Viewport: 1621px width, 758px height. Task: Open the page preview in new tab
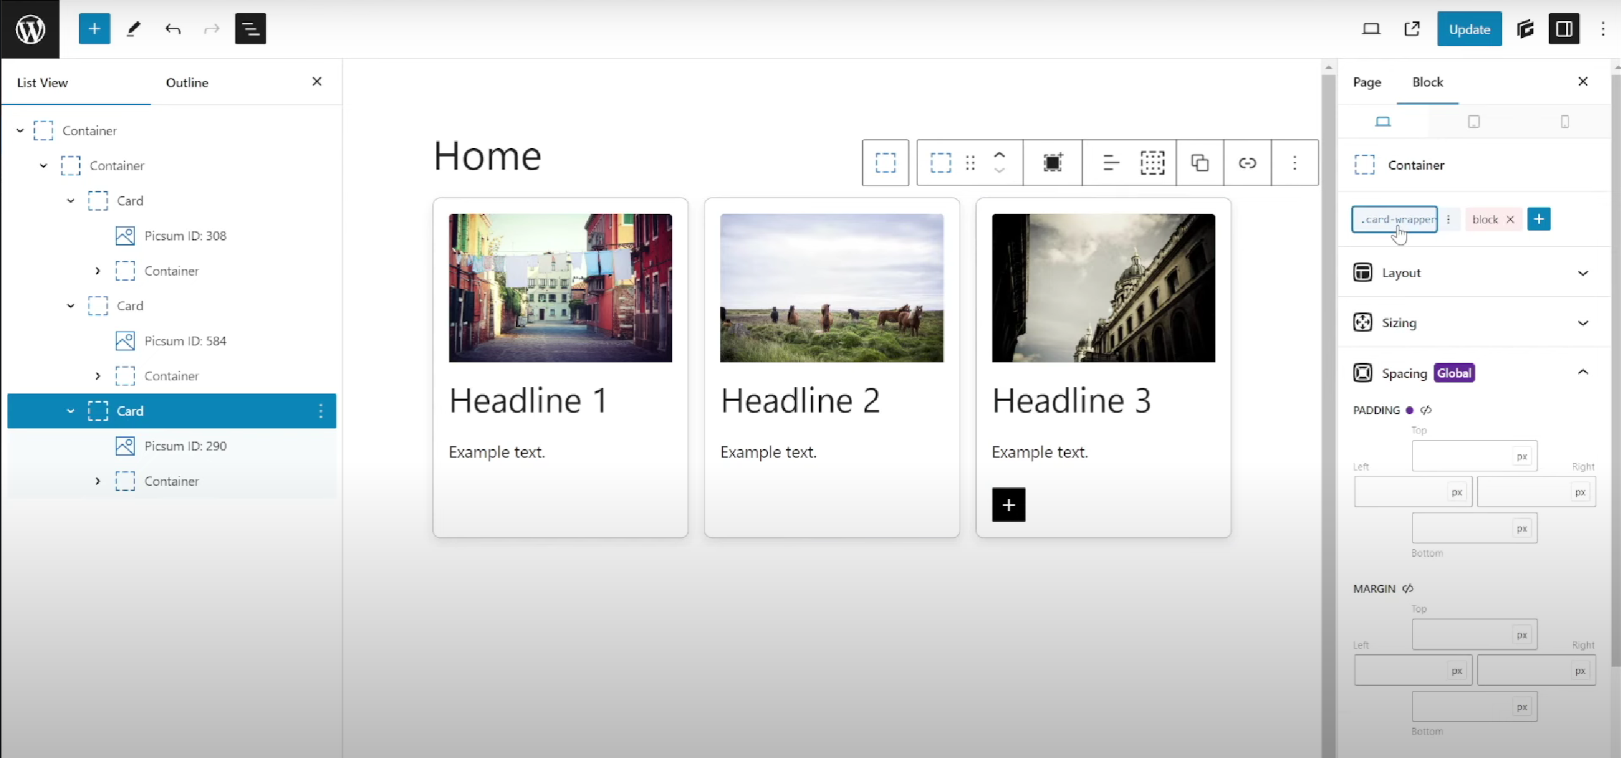click(1411, 29)
